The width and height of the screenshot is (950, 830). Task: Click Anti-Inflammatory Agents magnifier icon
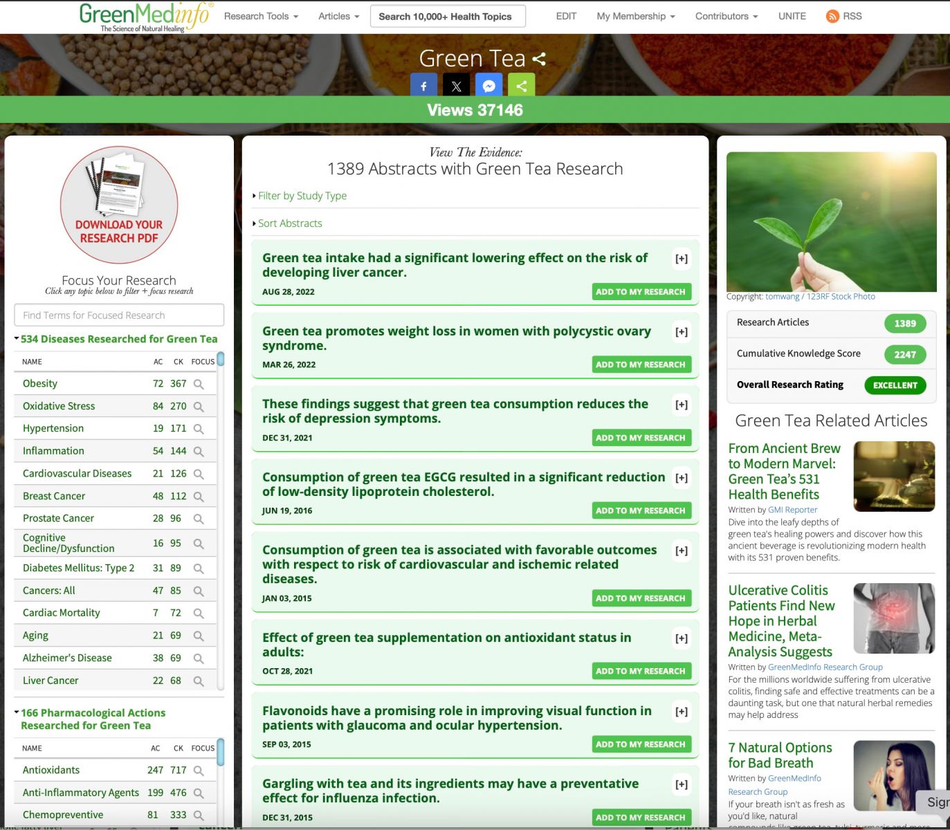coord(199,793)
